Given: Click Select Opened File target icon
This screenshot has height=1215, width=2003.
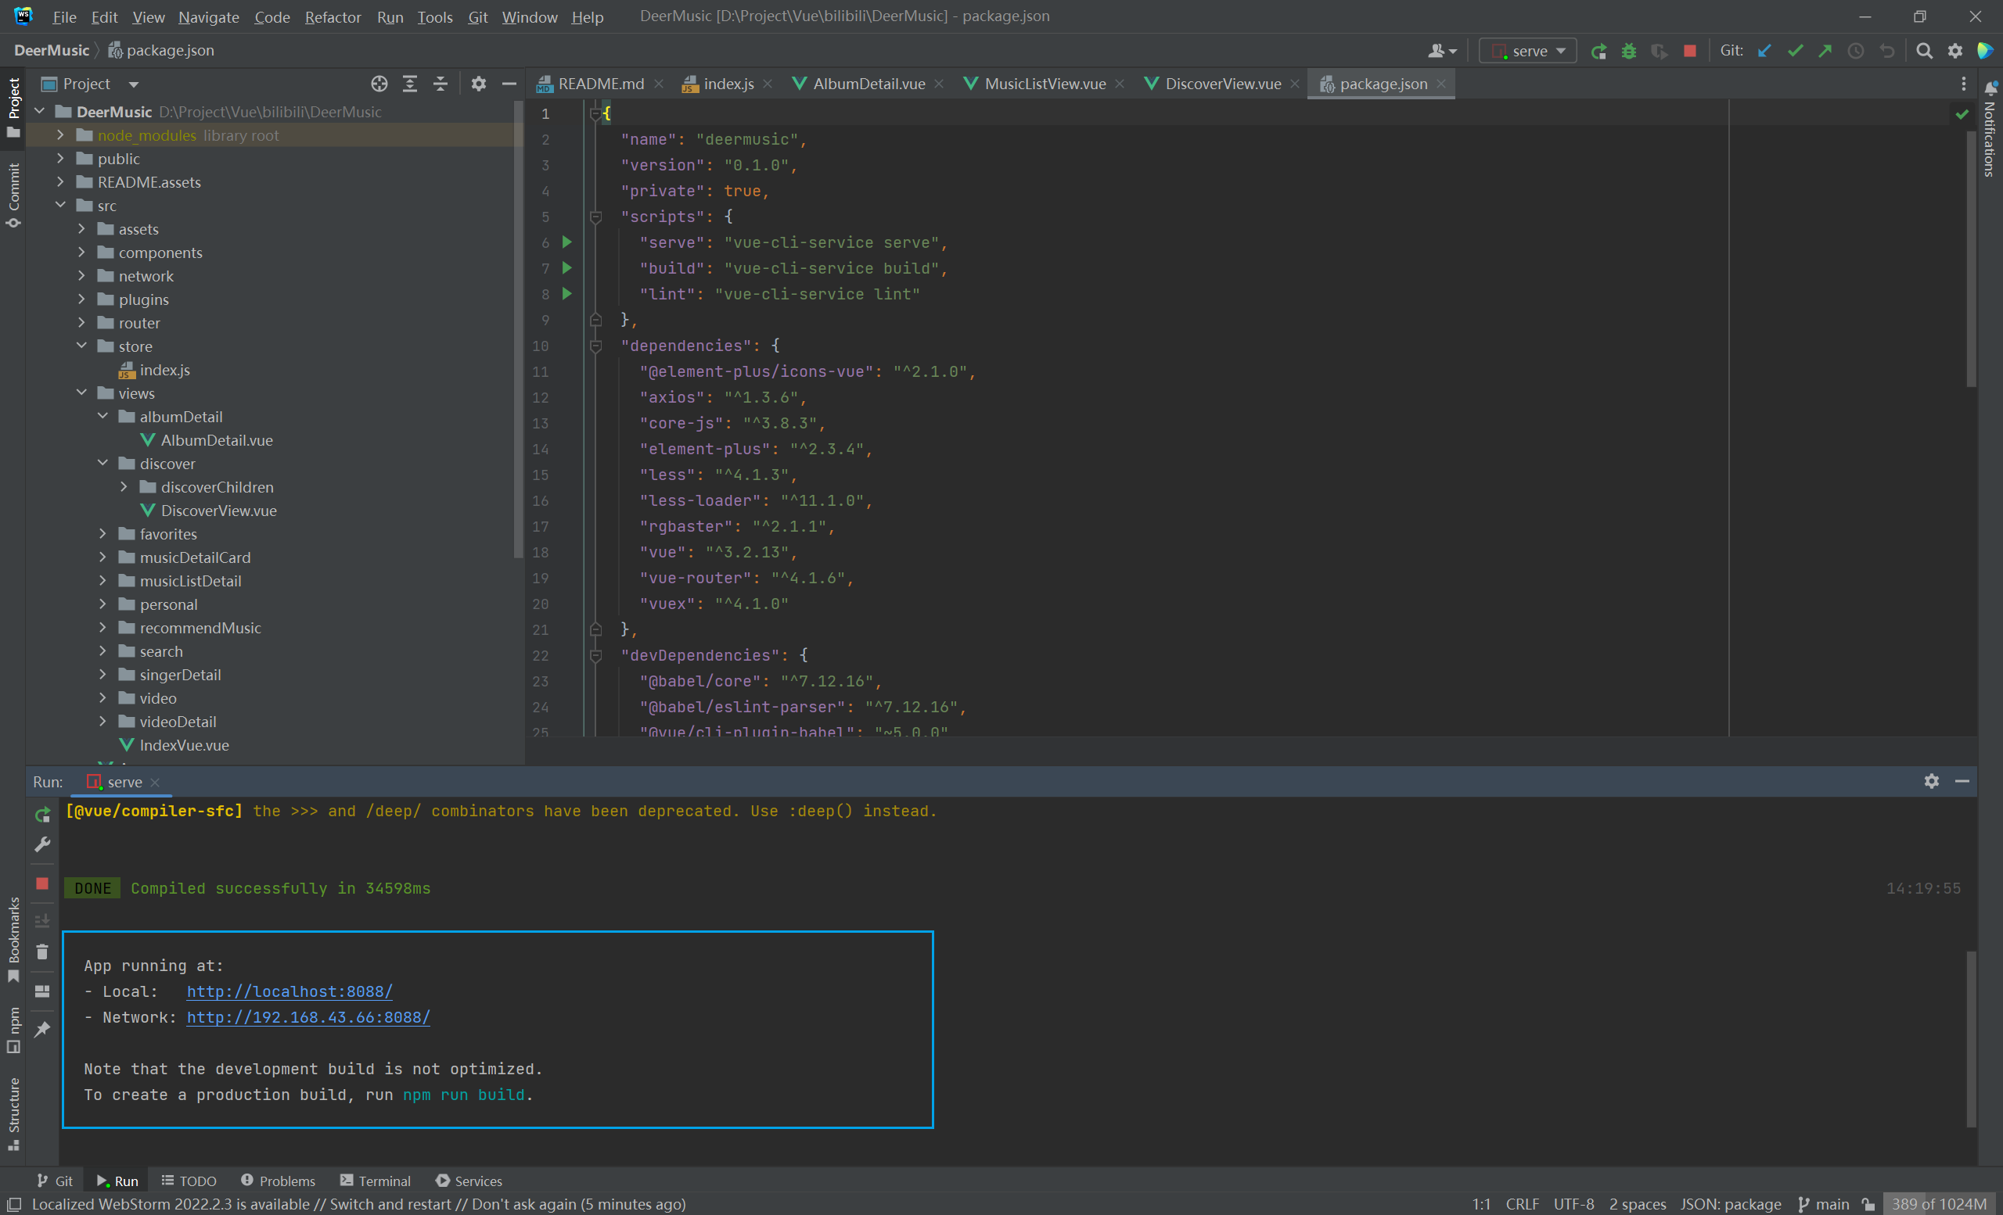Looking at the screenshot, I should 379,84.
